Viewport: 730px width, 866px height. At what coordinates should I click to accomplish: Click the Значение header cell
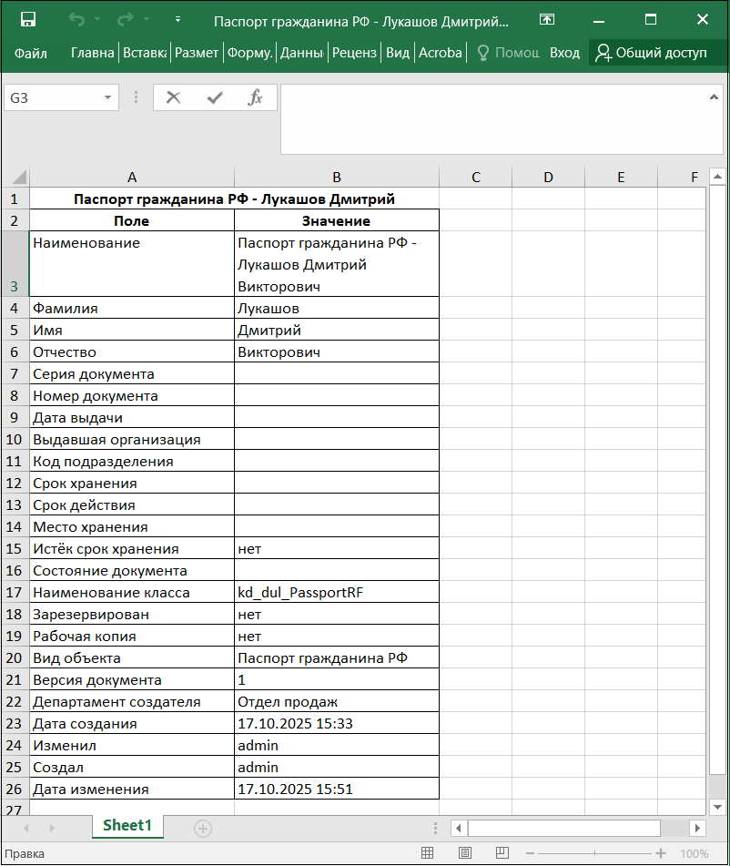click(337, 220)
